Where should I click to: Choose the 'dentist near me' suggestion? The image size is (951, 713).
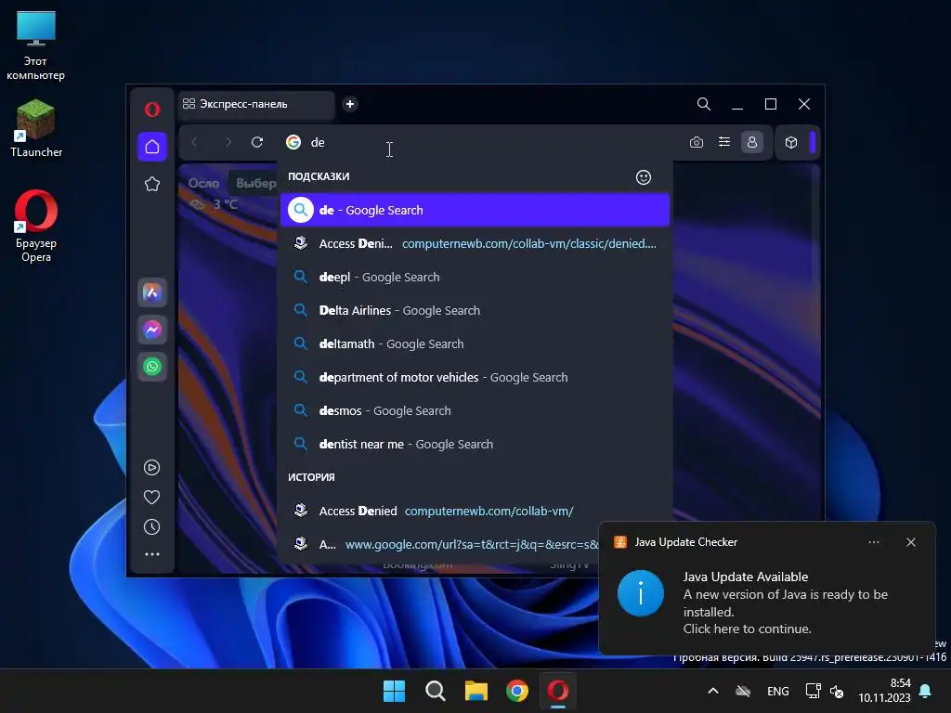click(475, 444)
